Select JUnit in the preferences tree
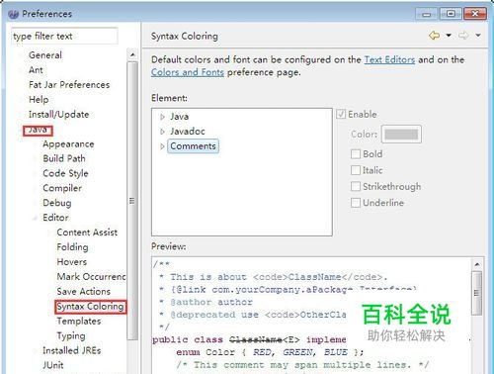Screen dimensions: 494x374 pos(53,365)
